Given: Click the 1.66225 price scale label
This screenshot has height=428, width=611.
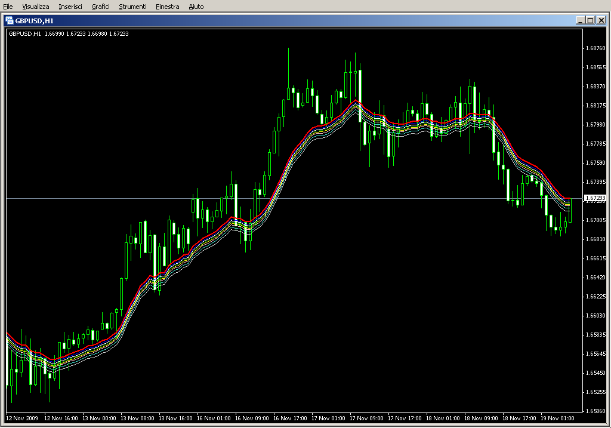Looking at the screenshot, I should [596, 297].
